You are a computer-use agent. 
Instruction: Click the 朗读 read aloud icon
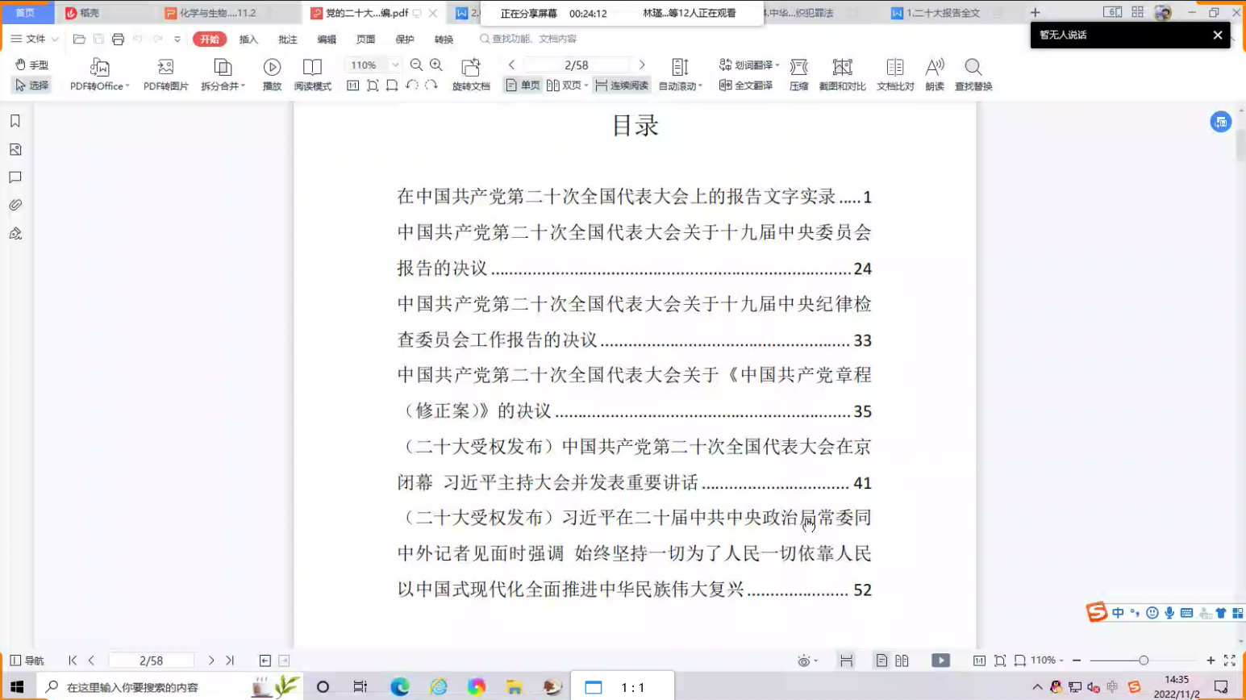pyautogui.click(x=934, y=67)
